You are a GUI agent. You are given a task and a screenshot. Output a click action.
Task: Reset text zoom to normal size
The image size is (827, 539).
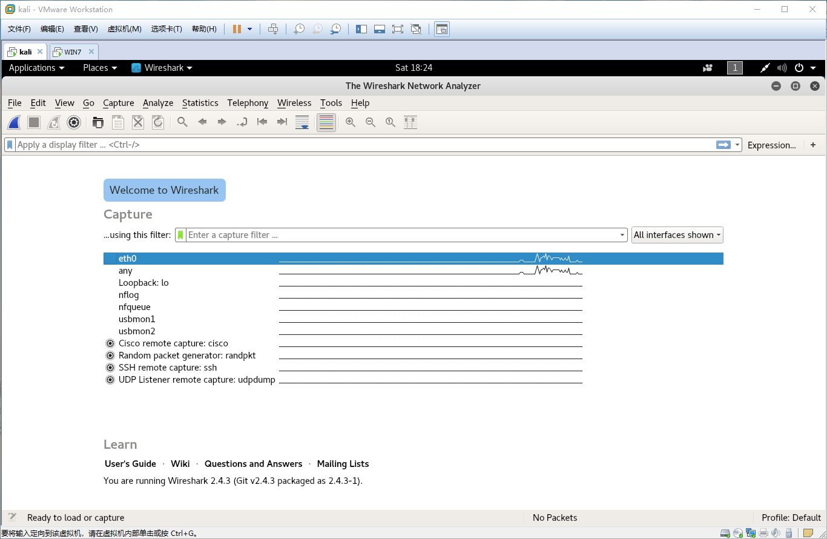coord(390,122)
